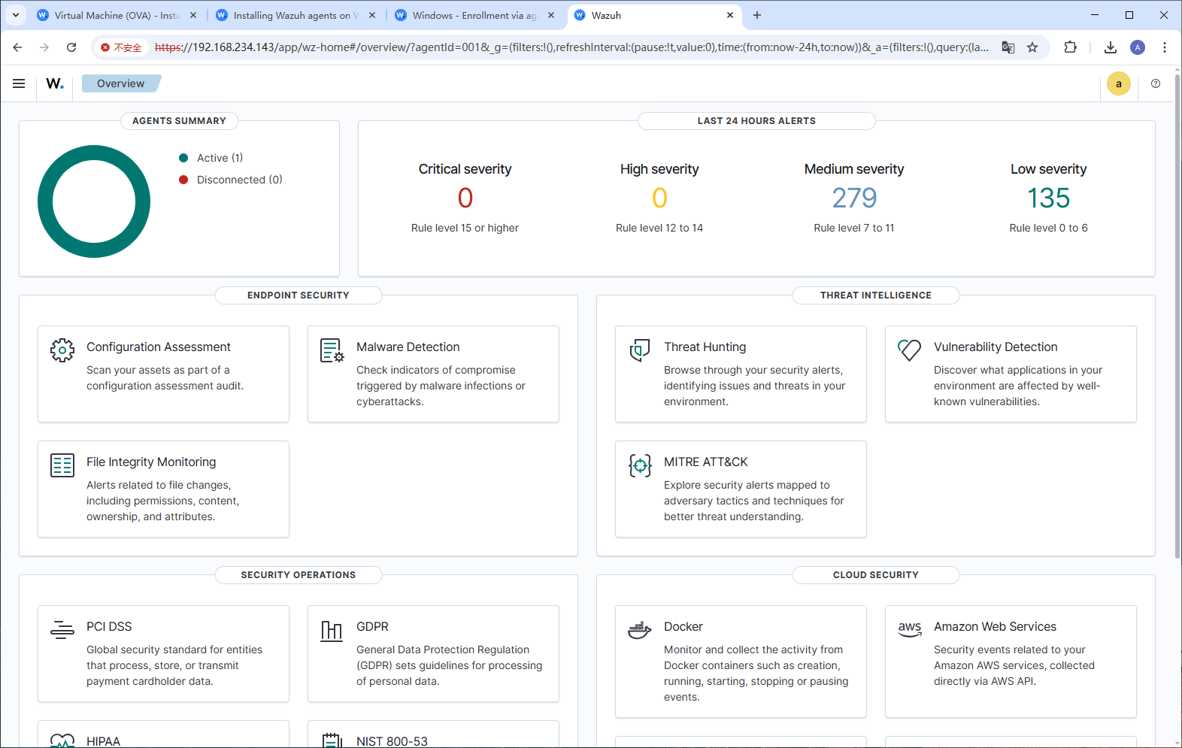Image resolution: width=1182 pixels, height=748 pixels.
Task: Open the Wazuh hamburger navigation menu
Action: pyautogui.click(x=19, y=83)
